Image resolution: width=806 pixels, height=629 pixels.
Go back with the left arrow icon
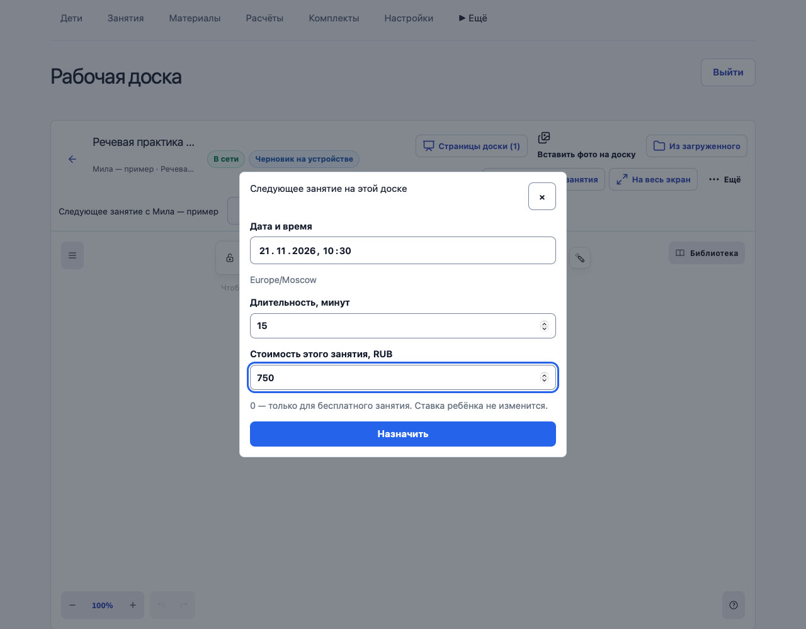(72, 159)
